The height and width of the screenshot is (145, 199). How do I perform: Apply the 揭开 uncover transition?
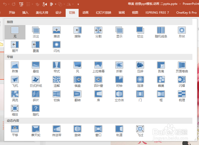tap(15, 47)
